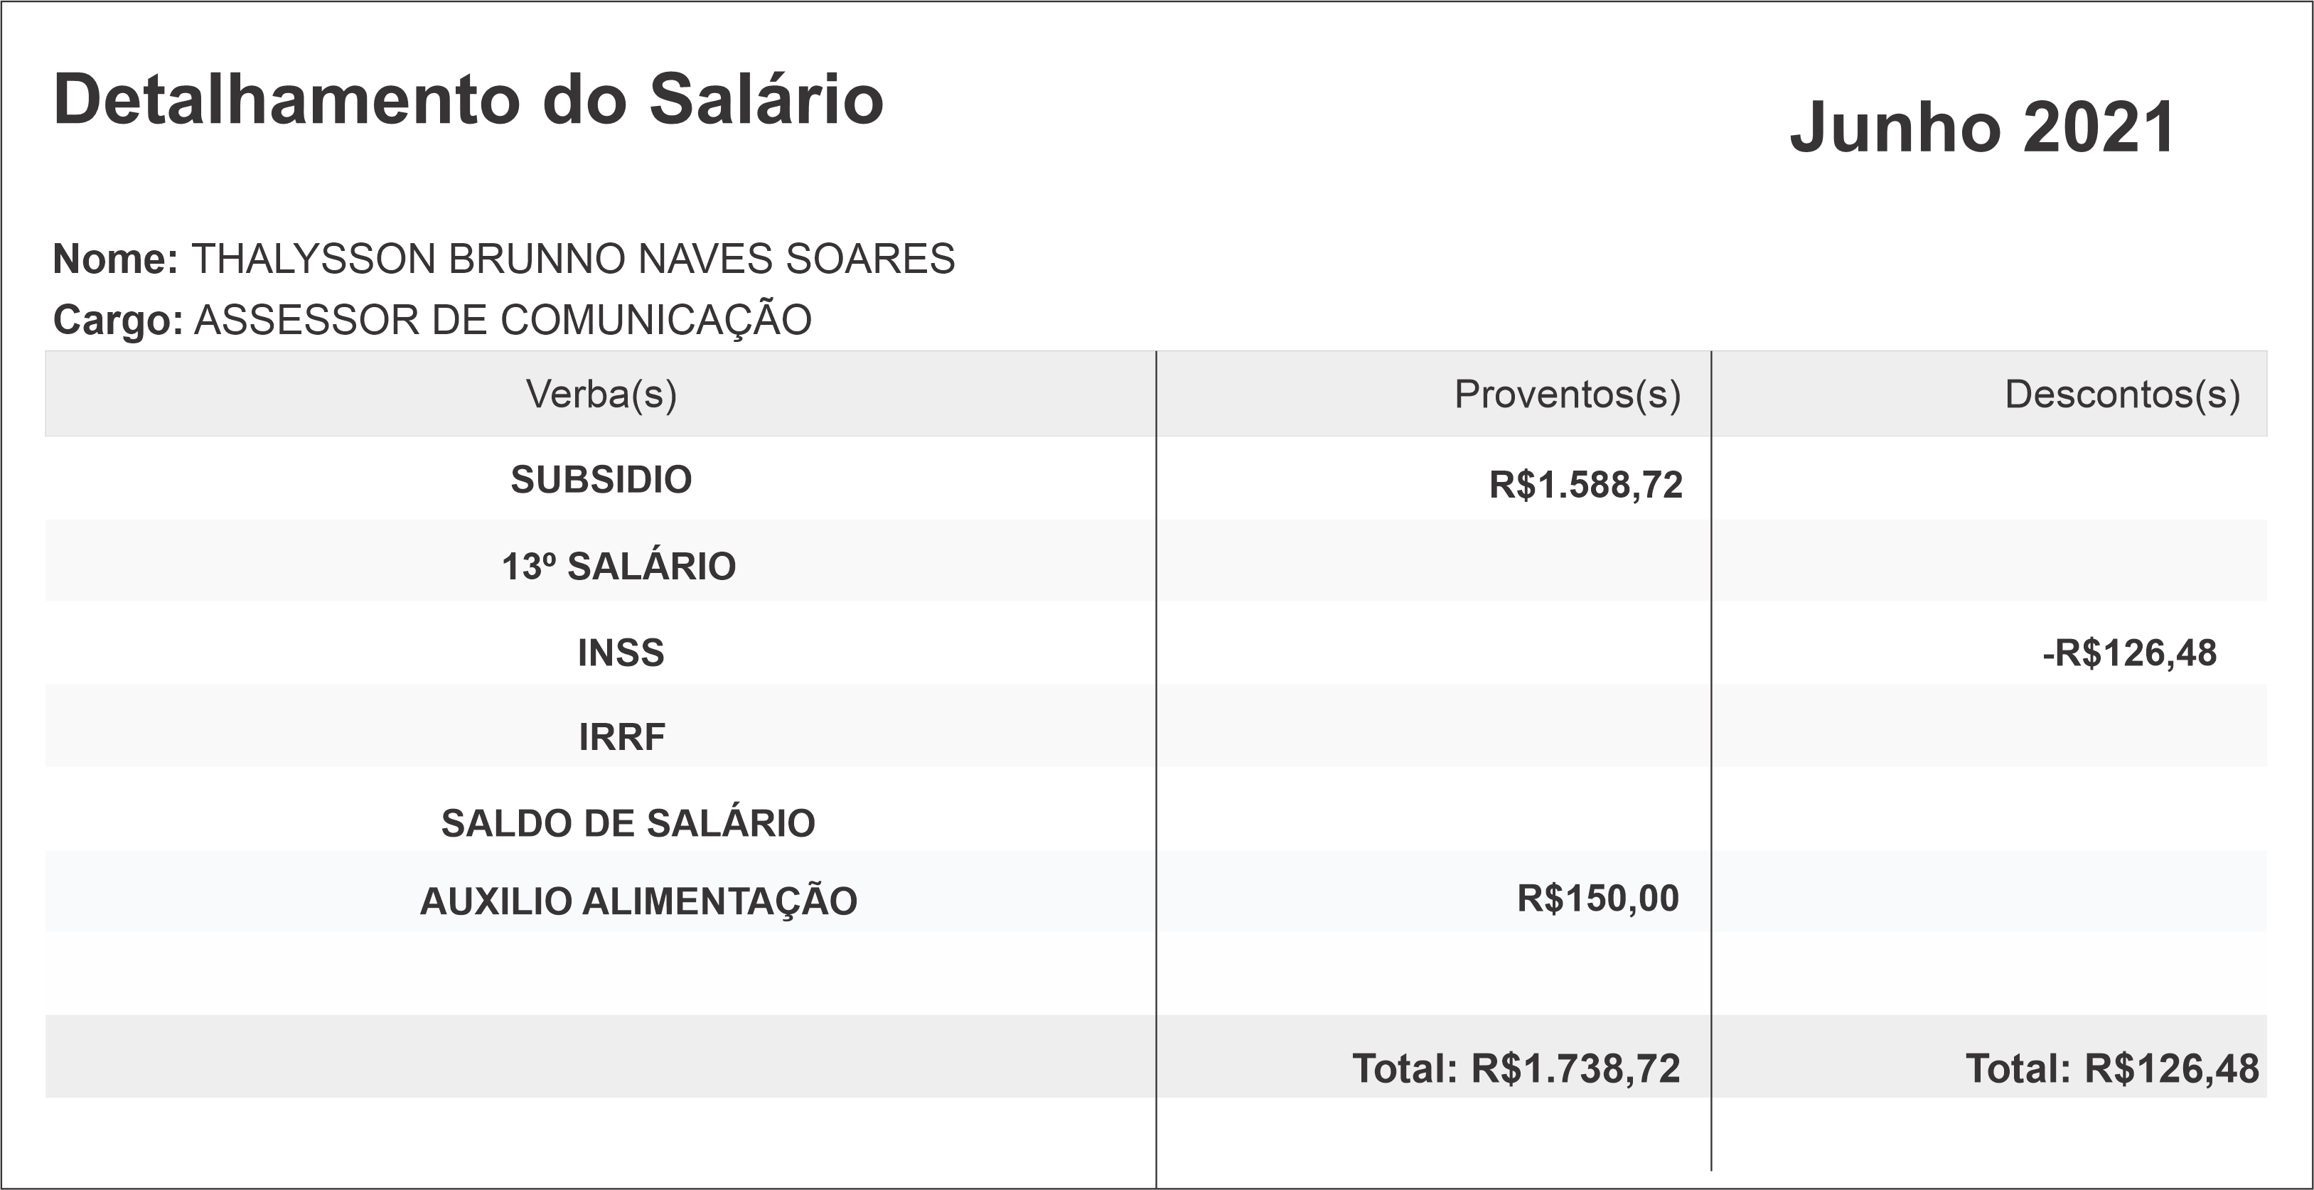
Task: Select employee name THALYSSON BRUNNO NAVES SOARES
Action: point(573,259)
